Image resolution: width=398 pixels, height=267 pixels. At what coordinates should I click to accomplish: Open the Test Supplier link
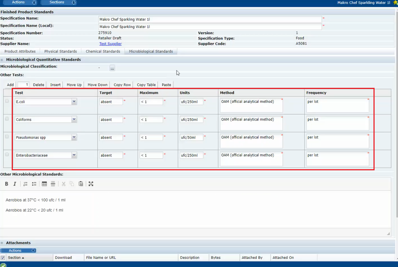coord(110,43)
